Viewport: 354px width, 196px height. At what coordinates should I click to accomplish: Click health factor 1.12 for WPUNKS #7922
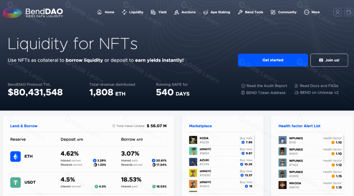[x=336, y=165]
